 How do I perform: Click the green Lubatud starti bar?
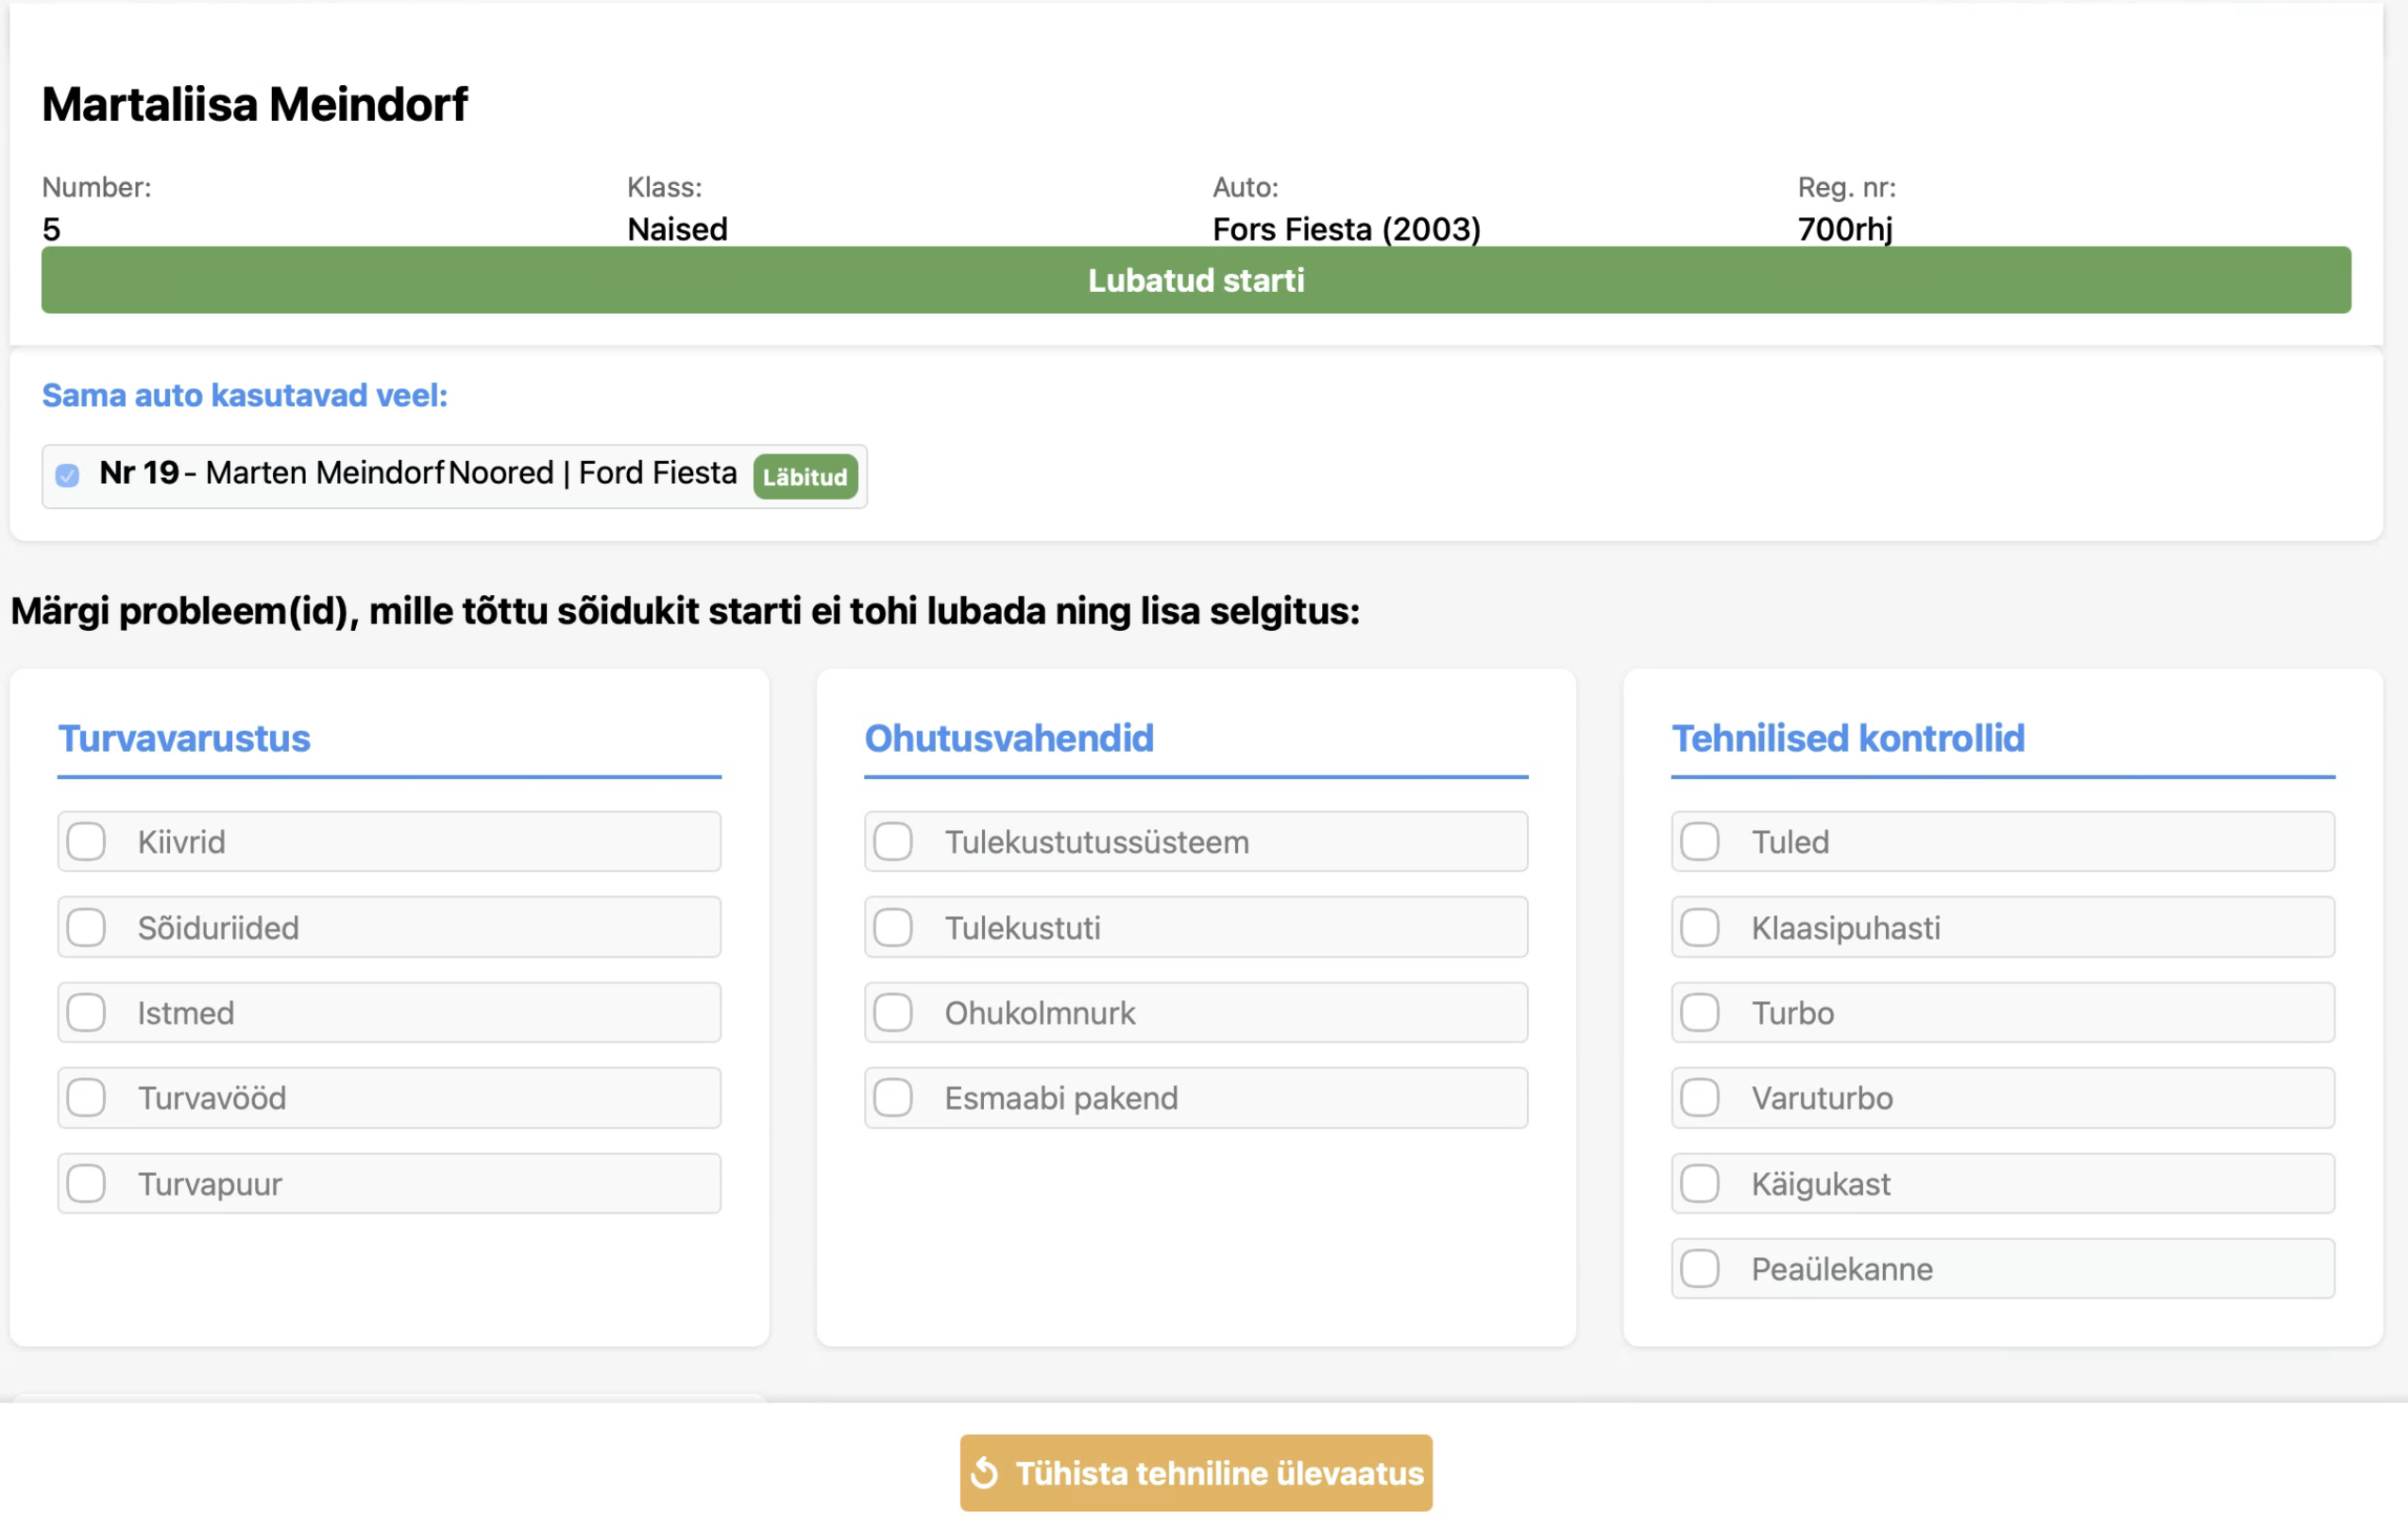tap(1196, 280)
